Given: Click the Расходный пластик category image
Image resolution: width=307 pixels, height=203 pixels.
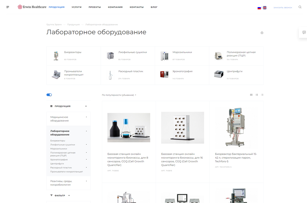Looking at the screenshot, I should click(x=110, y=75).
